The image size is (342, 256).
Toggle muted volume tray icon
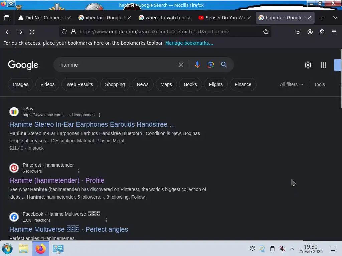click(282, 249)
